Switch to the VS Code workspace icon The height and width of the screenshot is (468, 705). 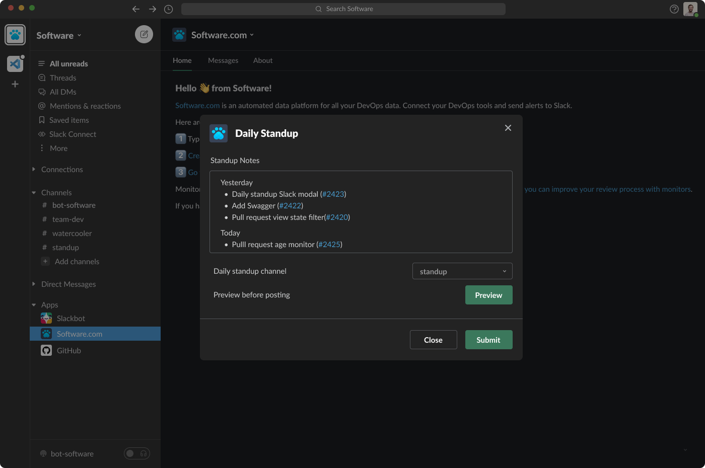pyautogui.click(x=15, y=64)
